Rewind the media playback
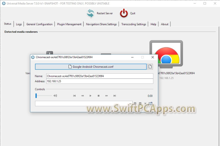220x146 pixels. pyautogui.click(x=82, y=96)
